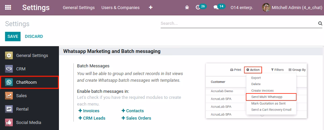Select ChatRoom sidebar tab
Viewport: 324px width, 130px height.
[x=29, y=82]
